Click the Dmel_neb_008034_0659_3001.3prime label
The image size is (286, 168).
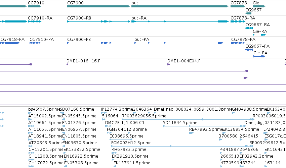click(193, 109)
